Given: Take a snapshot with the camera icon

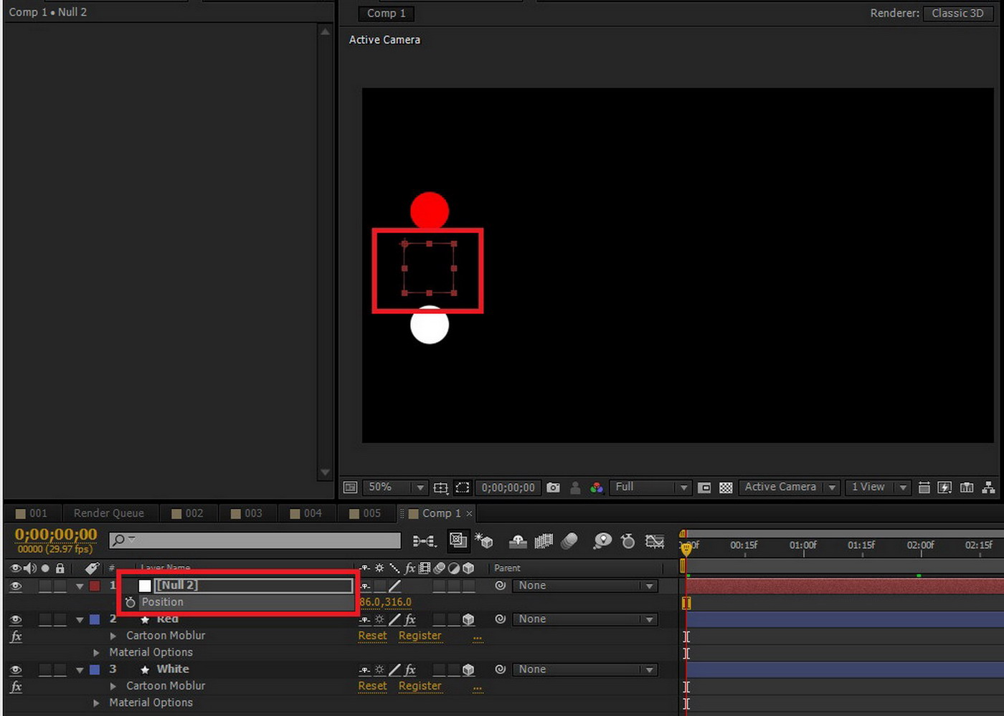Looking at the screenshot, I should click(x=553, y=487).
